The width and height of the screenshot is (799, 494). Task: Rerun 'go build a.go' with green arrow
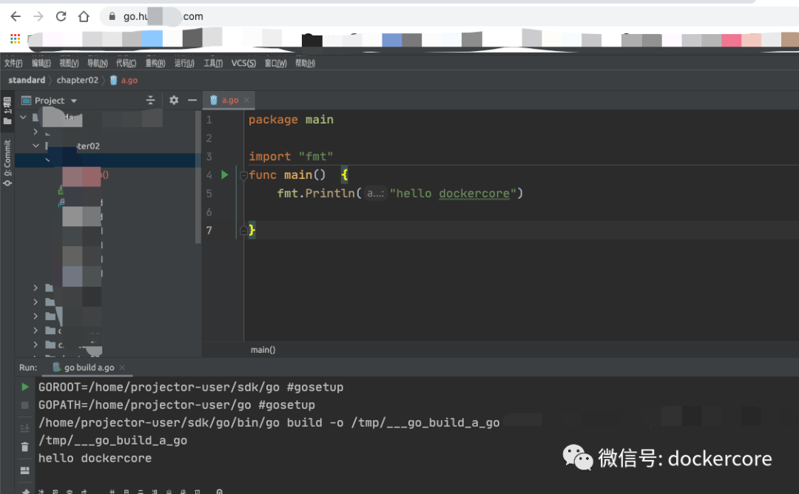(x=25, y=387)
